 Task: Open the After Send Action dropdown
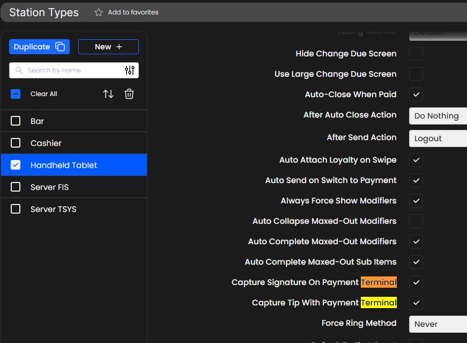(x=438, y=138)
